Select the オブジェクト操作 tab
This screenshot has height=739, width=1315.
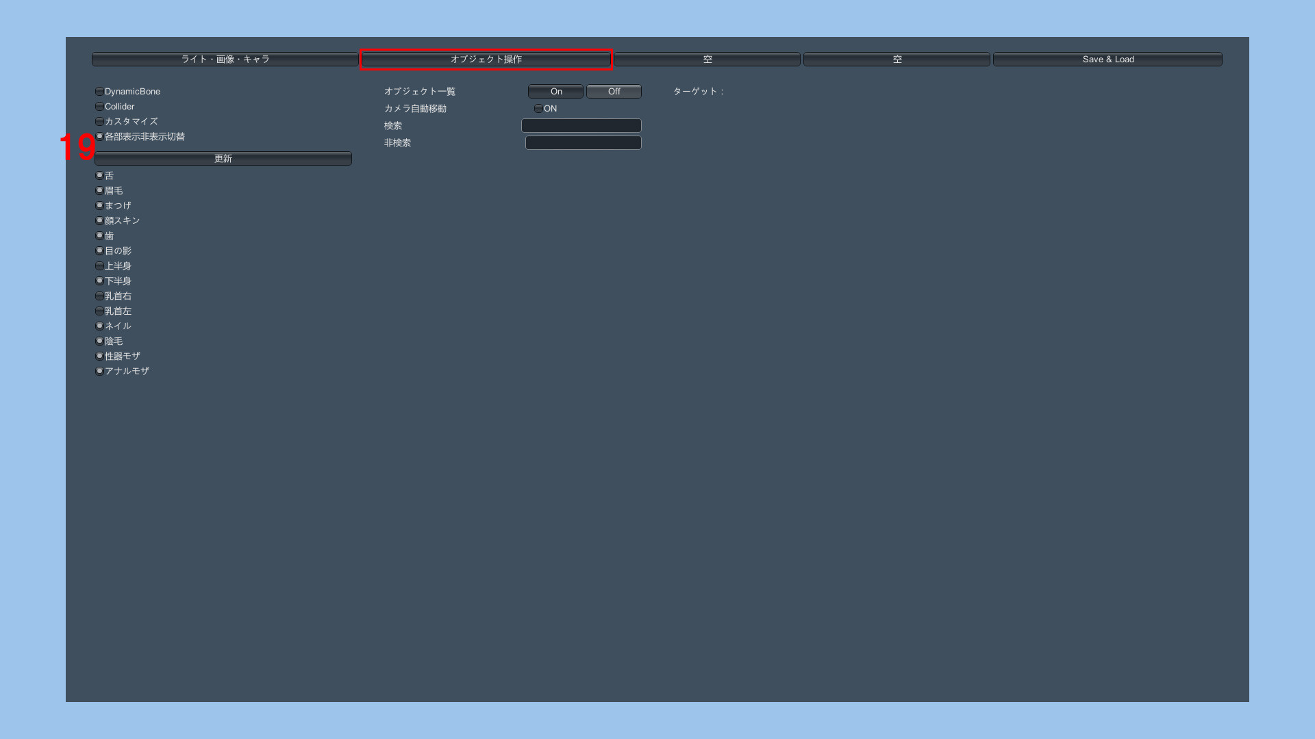point(486,59)
